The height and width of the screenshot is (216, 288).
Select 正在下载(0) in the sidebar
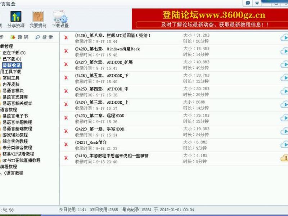(x=14, y=53)
